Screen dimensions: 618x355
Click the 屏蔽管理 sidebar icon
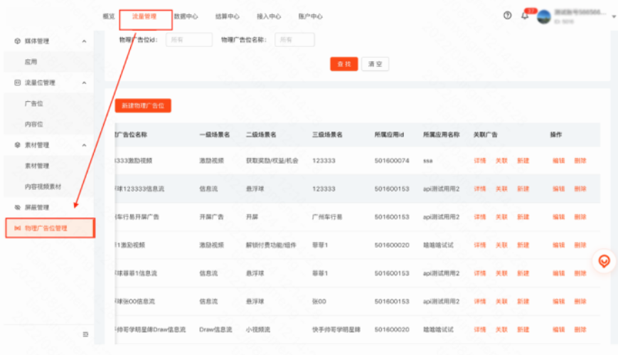point(17,207)
